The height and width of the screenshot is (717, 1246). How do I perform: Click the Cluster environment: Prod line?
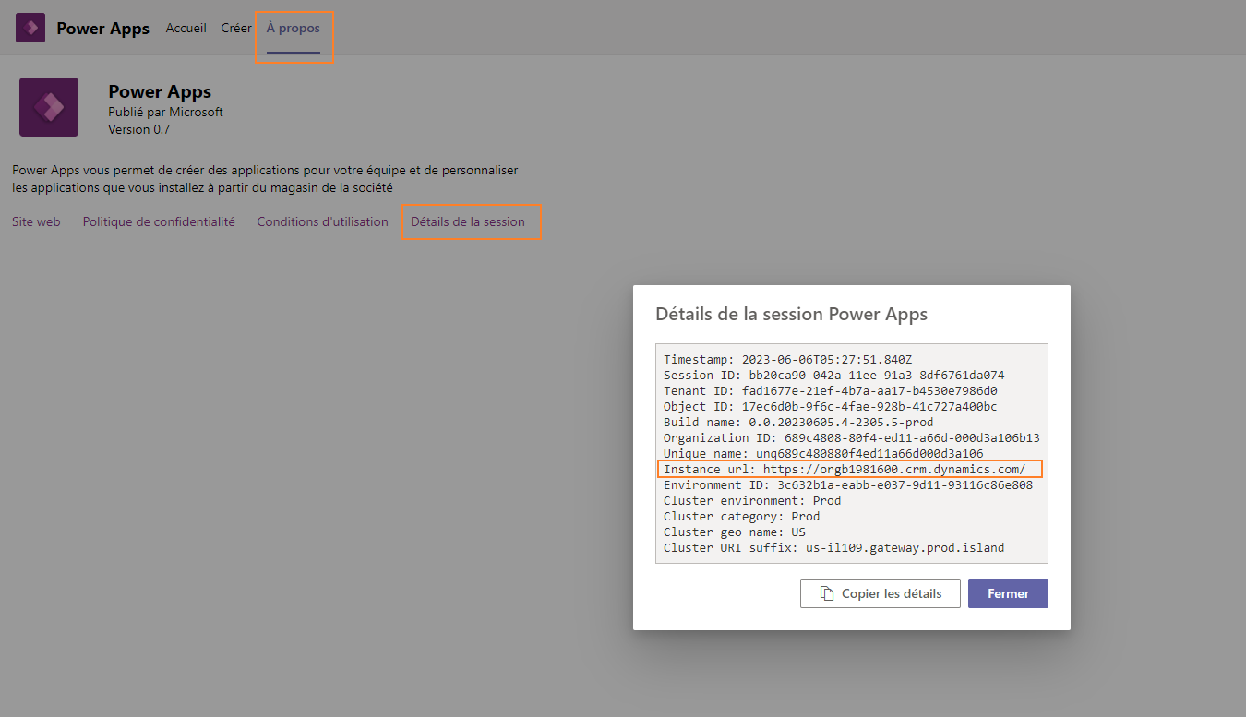click(752, 500)
